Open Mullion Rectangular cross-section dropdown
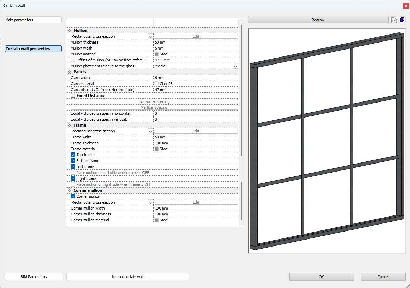Viewport: 410px width, 288px height. pyautogui.click(x=150, y=36)
